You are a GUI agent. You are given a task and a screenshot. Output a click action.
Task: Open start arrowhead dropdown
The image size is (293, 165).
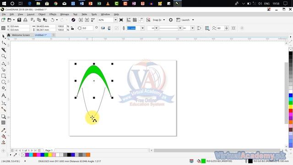point(157,28)
